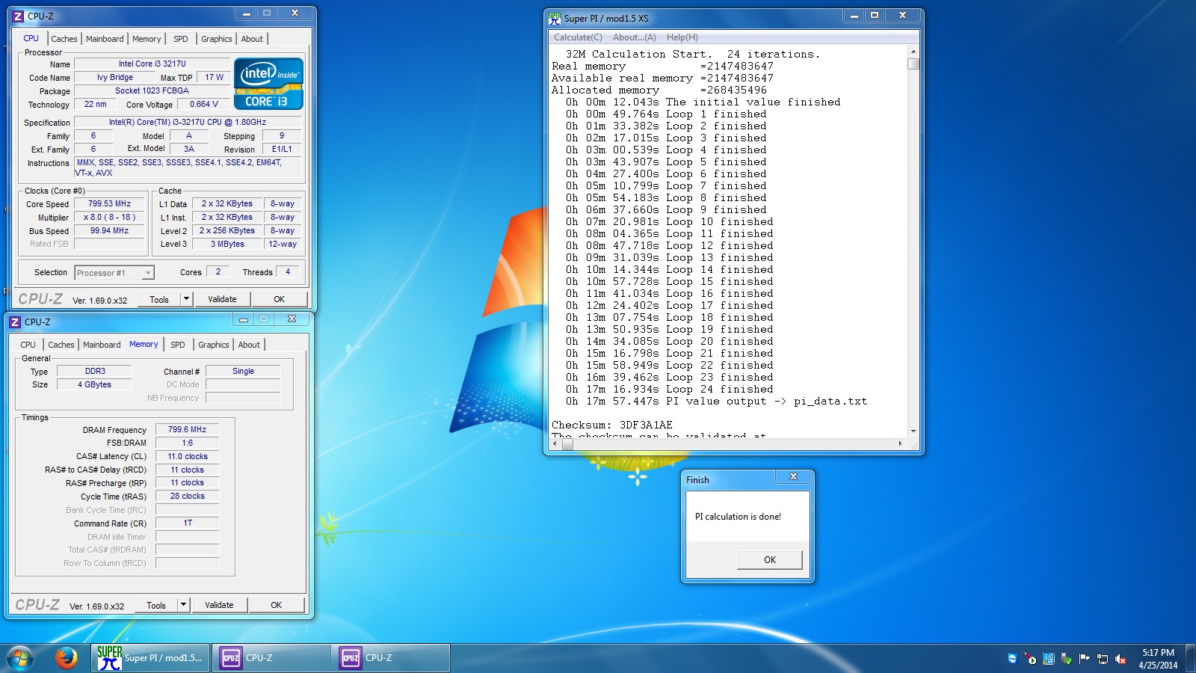Image resolution: width=1196 pixels, height=673 pixels.
Task: Click OK in the Memory CPU-Z window
Action: tap(276, 605)
